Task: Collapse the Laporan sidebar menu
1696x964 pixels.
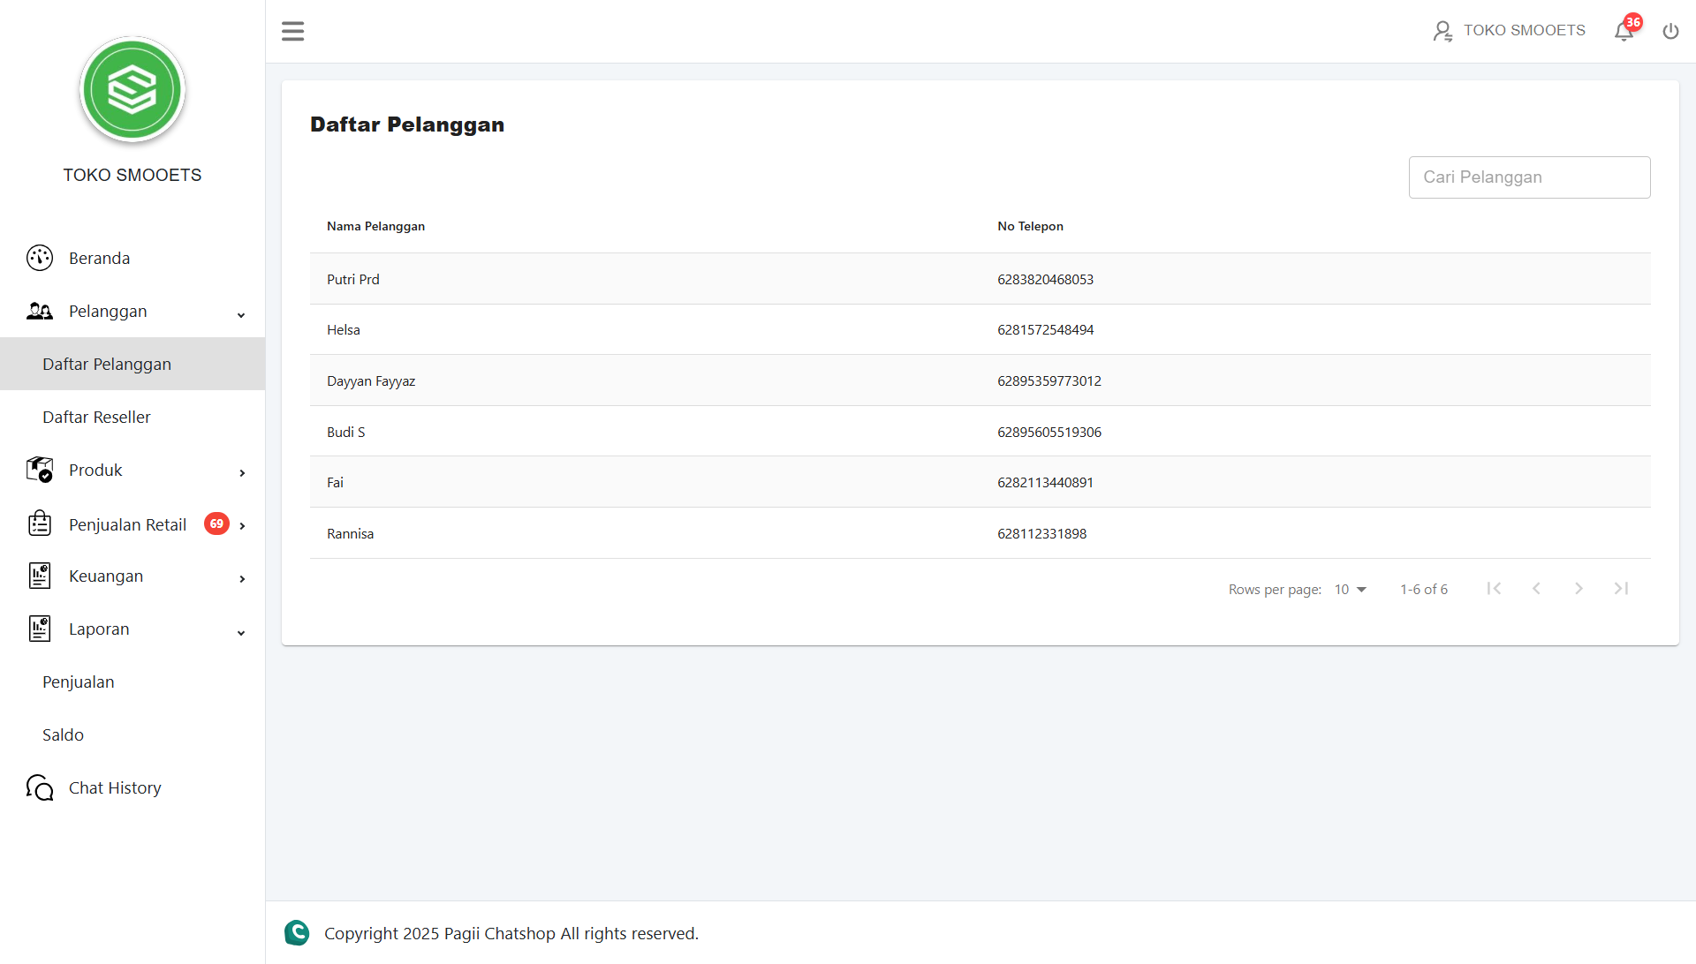Action: point(241,632)
